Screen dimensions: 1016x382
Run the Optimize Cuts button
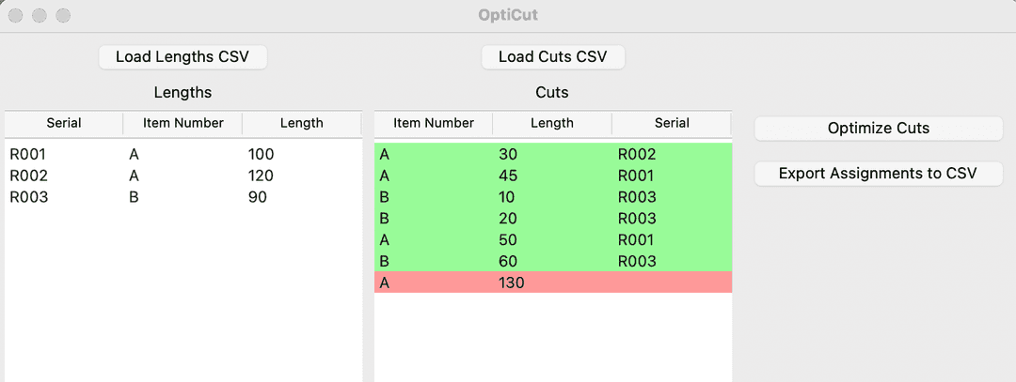coord(878,129)
